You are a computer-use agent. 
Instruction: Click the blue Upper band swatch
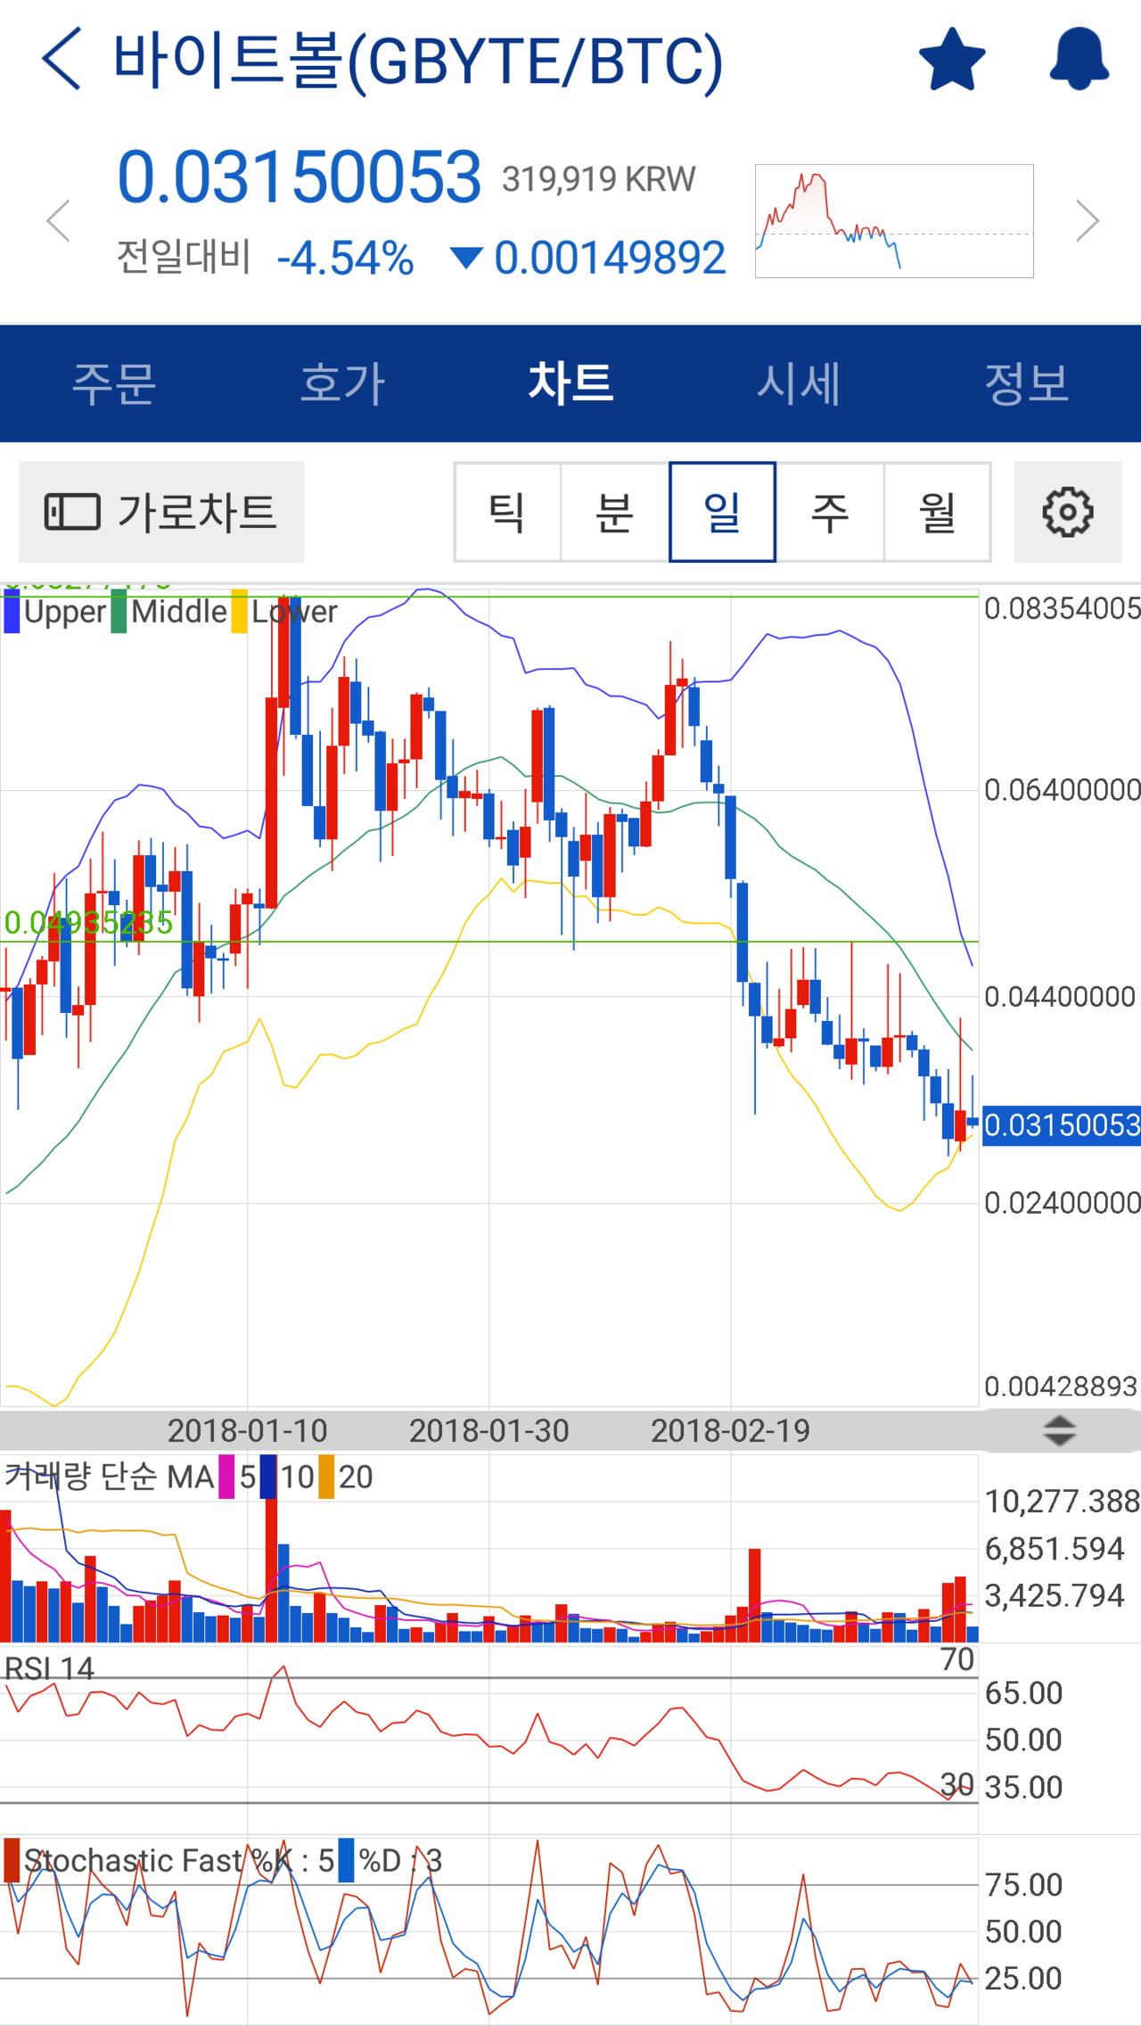point(12,613)
